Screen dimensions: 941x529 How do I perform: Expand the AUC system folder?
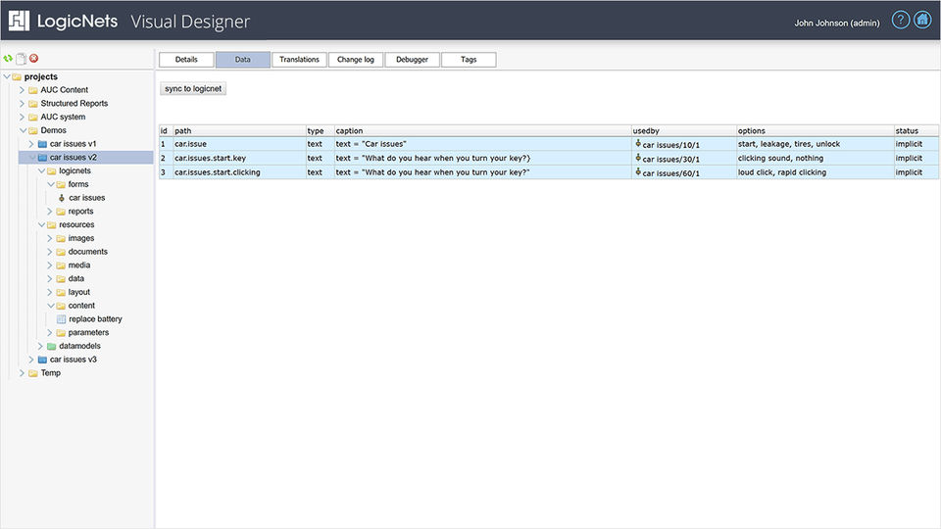[x=23, y=117]
